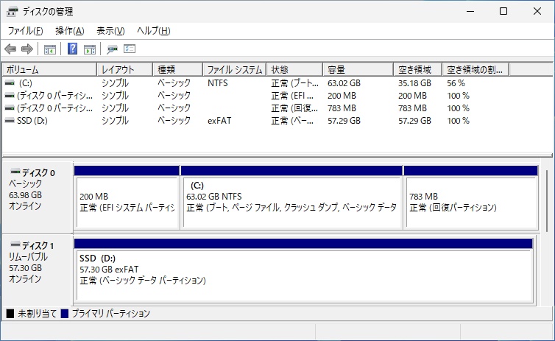Viewport: 555px width, 341px height.
Task: Open the 操作(A) menu
Action: point(70,31)
